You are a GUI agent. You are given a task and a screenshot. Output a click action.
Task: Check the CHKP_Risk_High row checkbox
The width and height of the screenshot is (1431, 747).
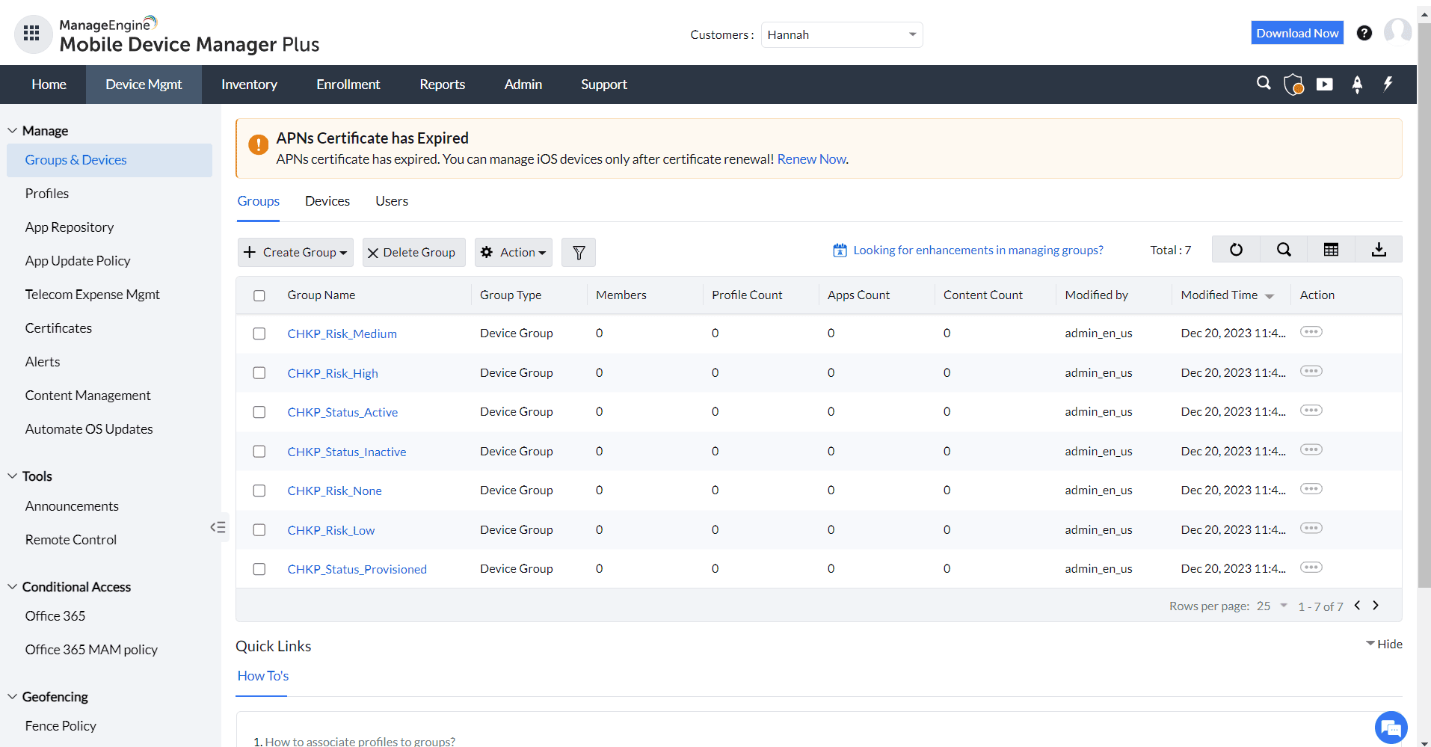[259, 373]
